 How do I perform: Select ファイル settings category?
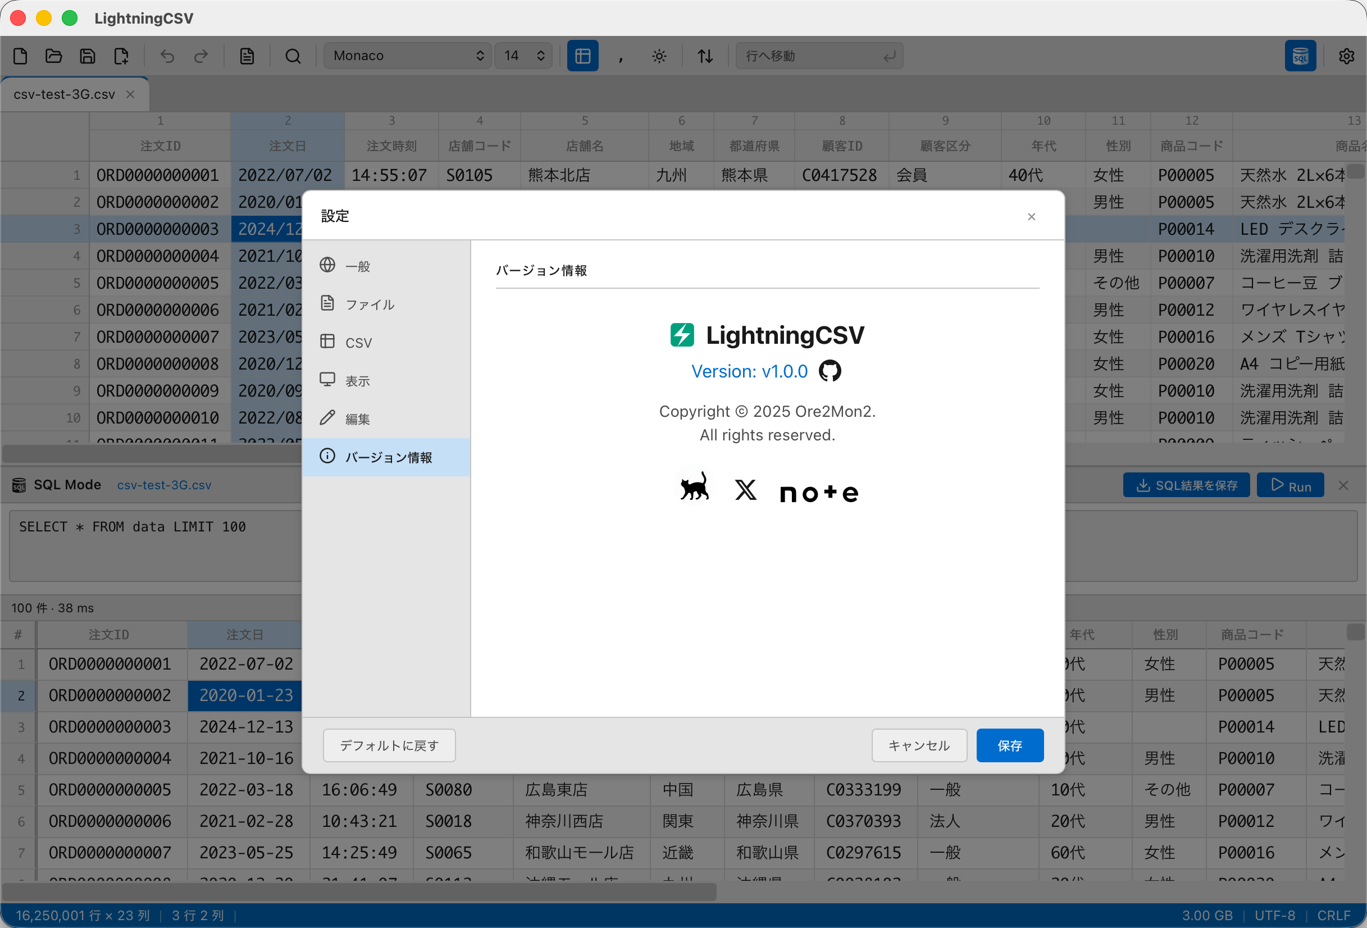click(386, 304)
